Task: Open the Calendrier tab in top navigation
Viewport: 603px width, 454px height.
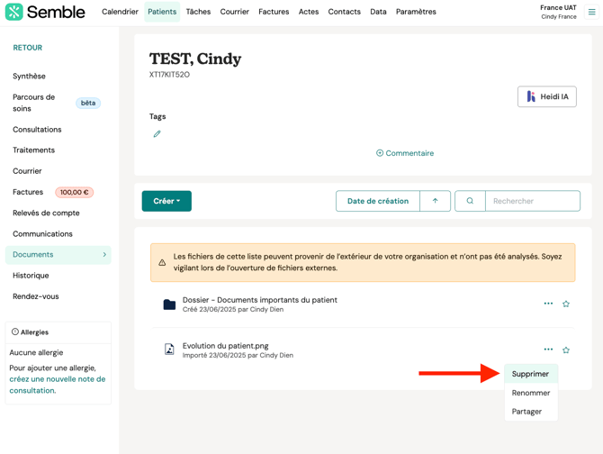Action: 120,12
